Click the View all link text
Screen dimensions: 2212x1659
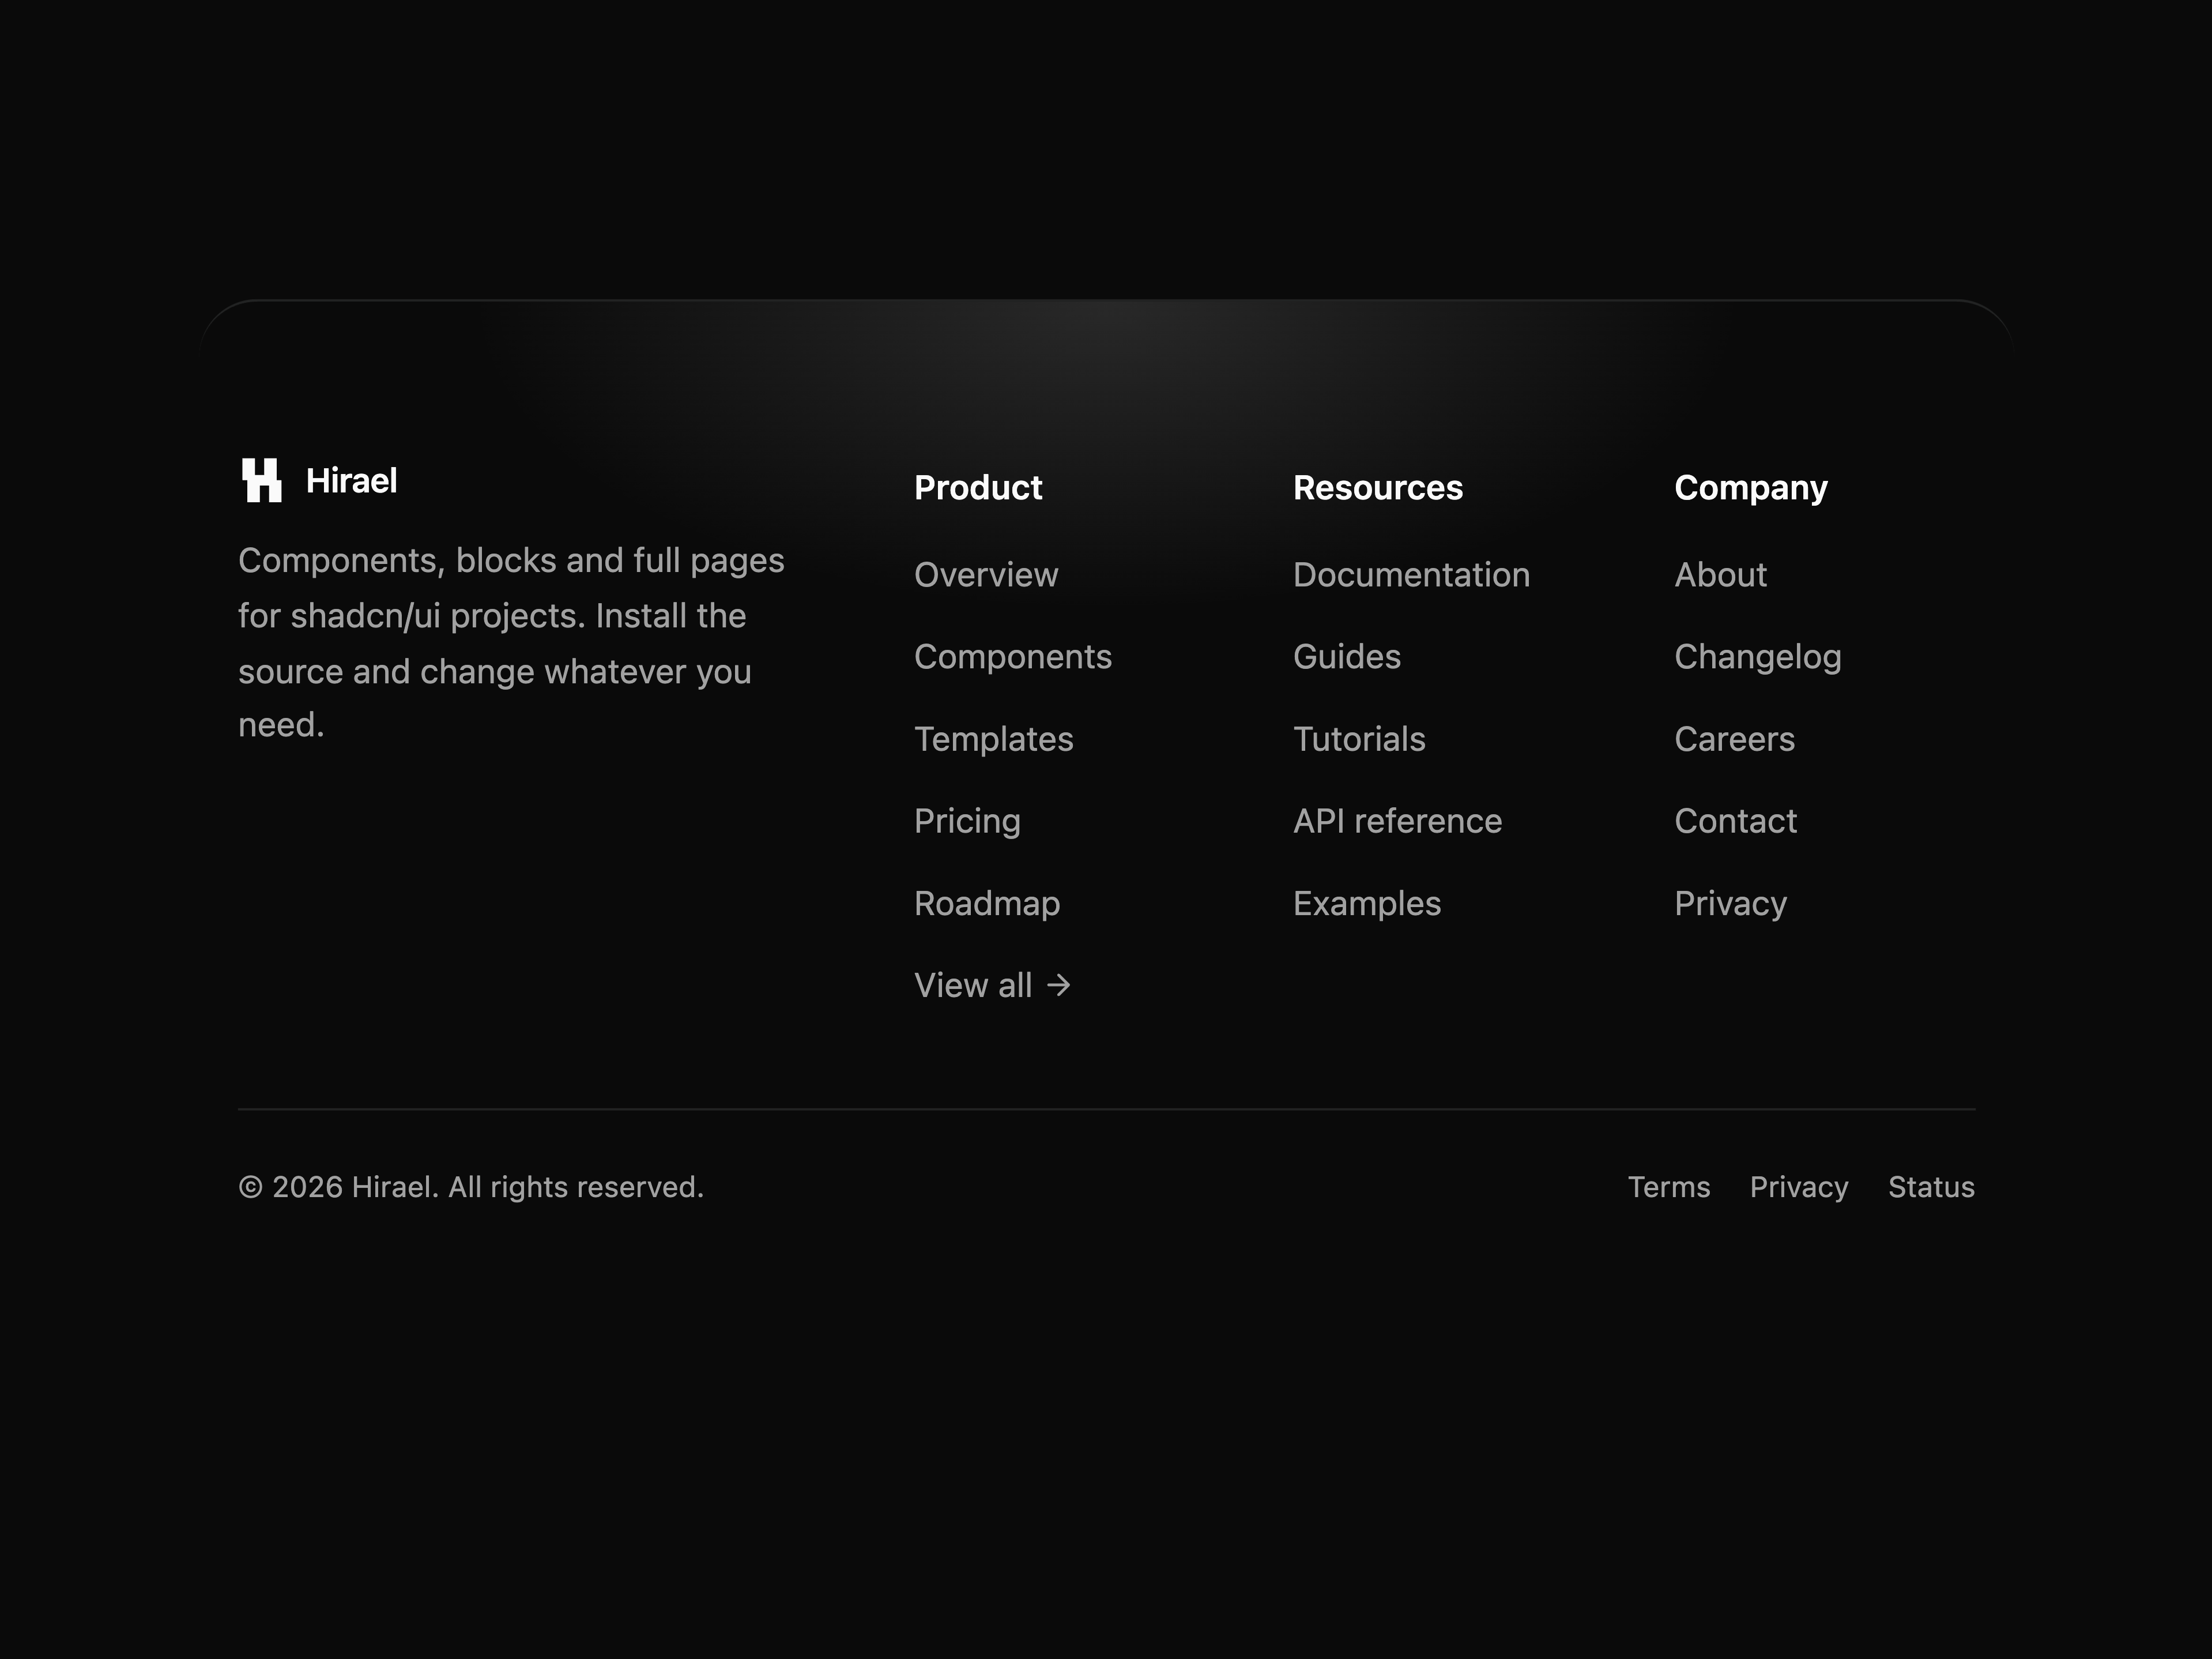(973, 986)
